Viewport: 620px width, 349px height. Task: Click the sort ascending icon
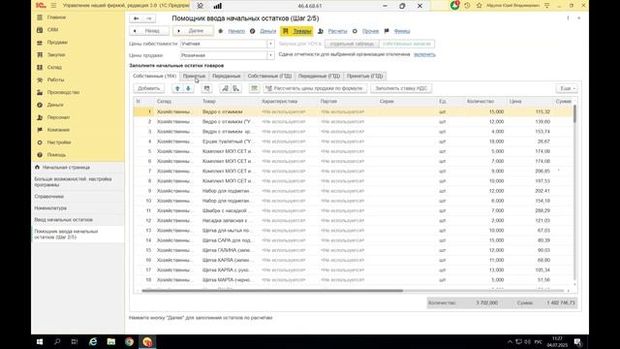[225, 88]
